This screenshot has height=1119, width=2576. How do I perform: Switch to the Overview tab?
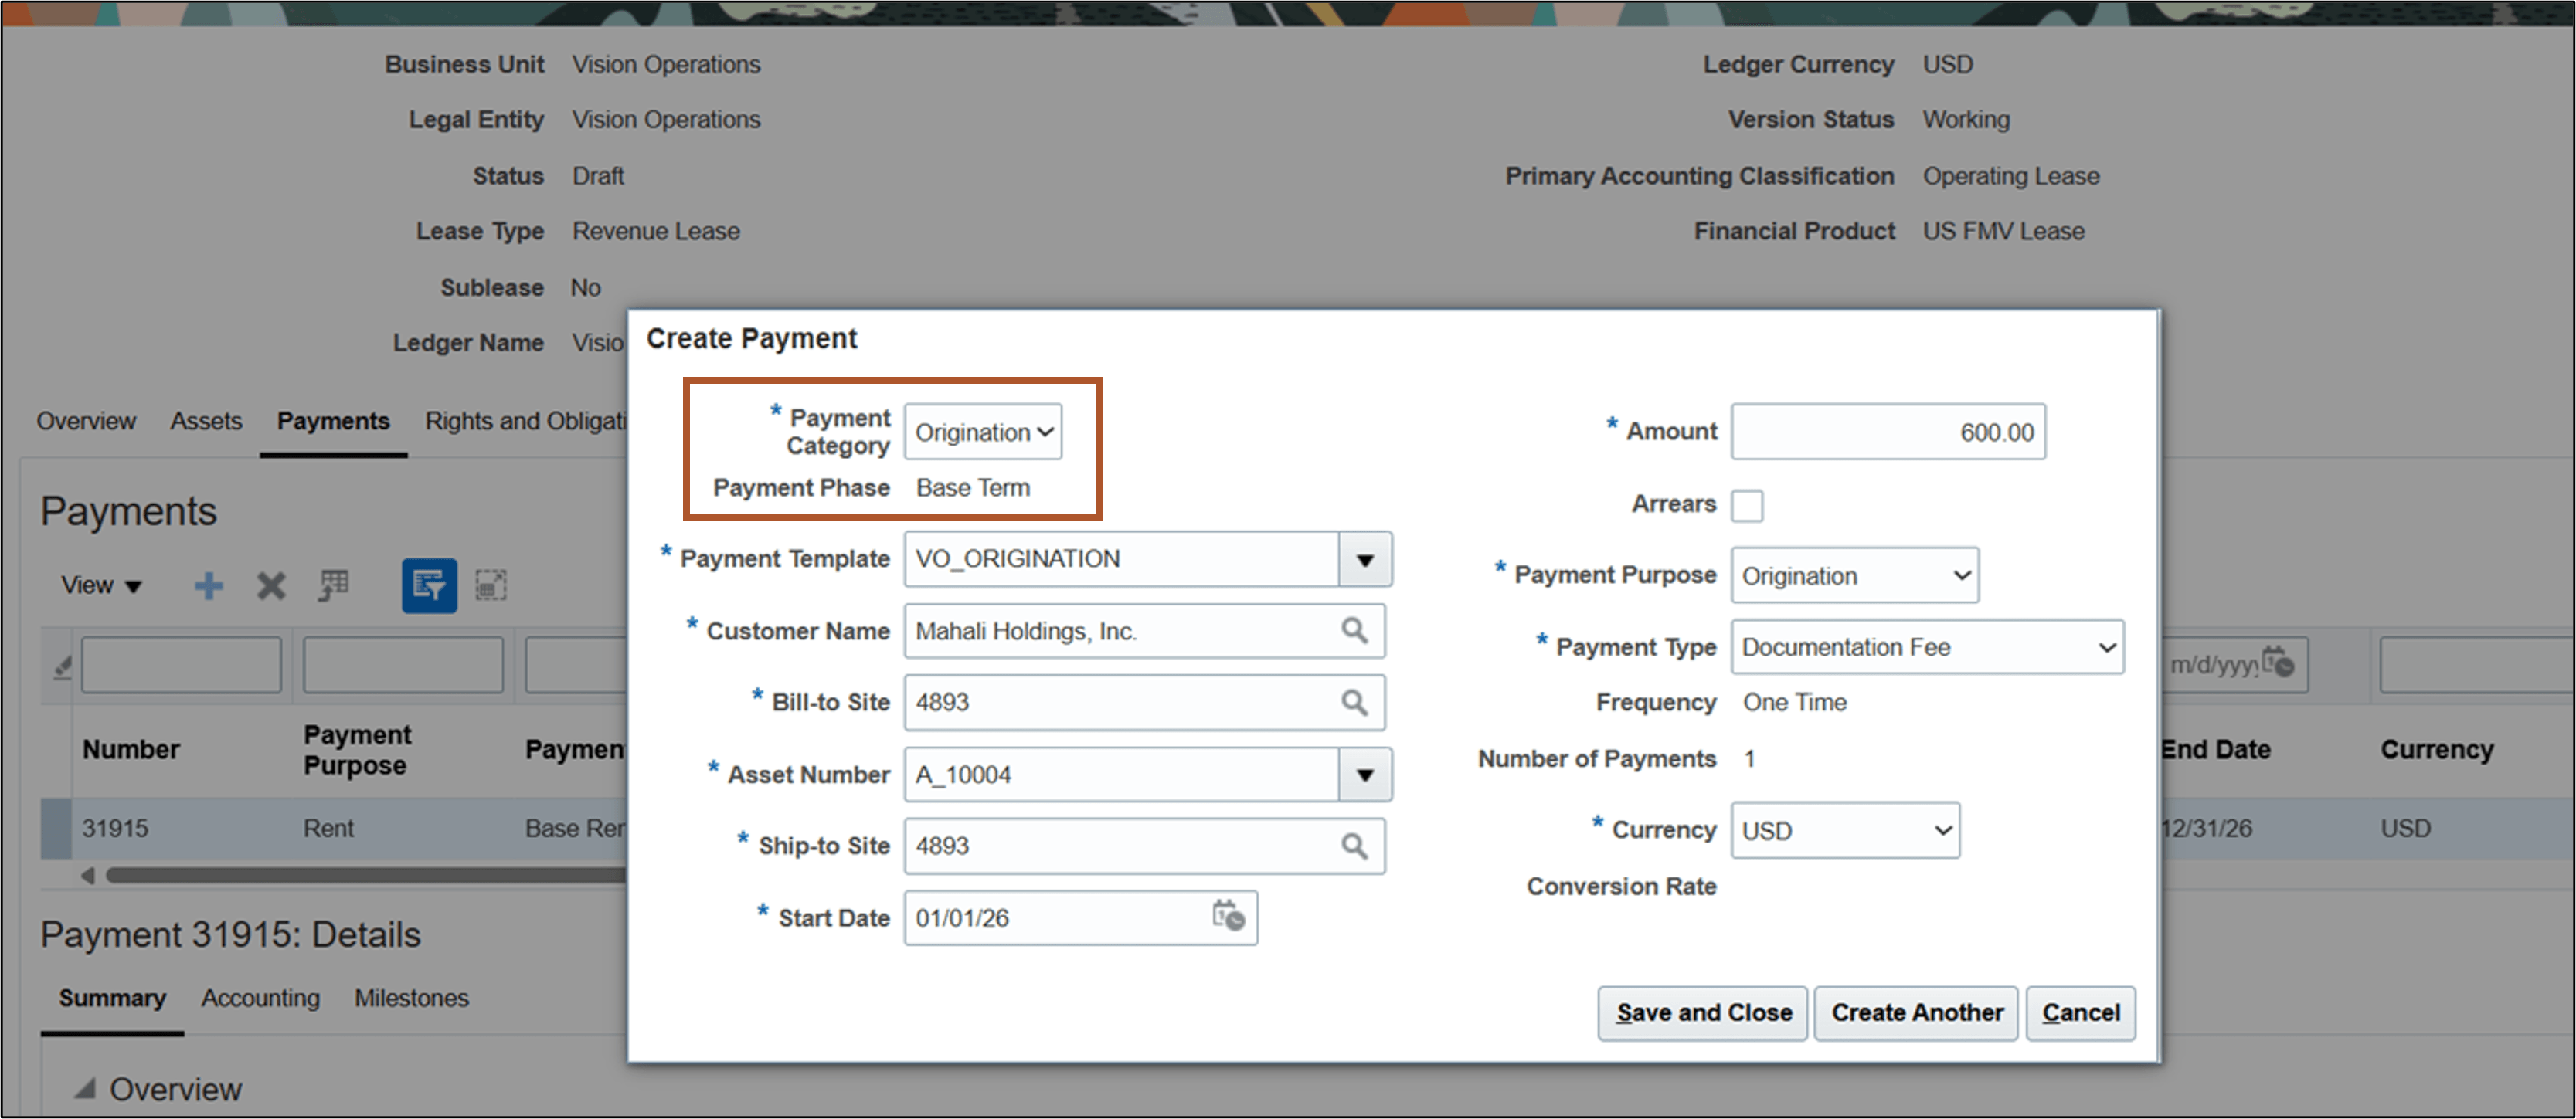tap(86, 422)
